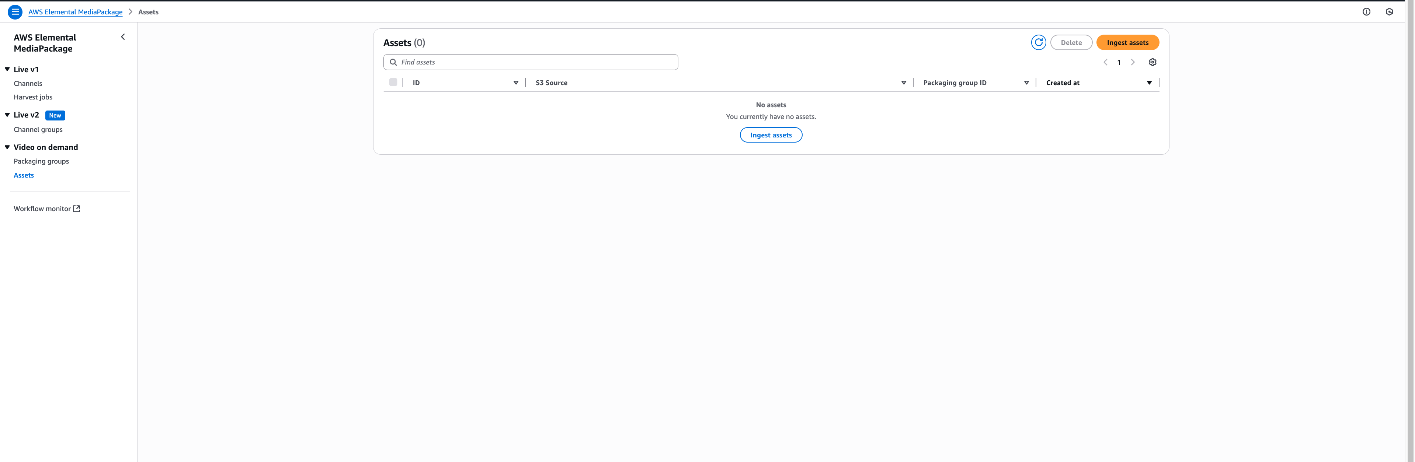Click the search magnifier in Find assets field
This screenshot has width=1415, height=462.
coord(393,62)
